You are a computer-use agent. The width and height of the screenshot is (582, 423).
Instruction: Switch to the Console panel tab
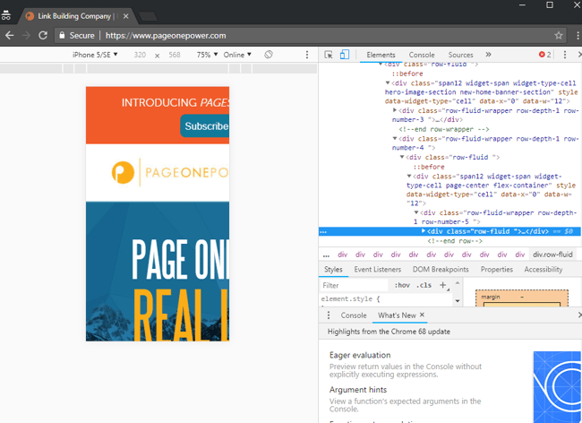(422, 55)
